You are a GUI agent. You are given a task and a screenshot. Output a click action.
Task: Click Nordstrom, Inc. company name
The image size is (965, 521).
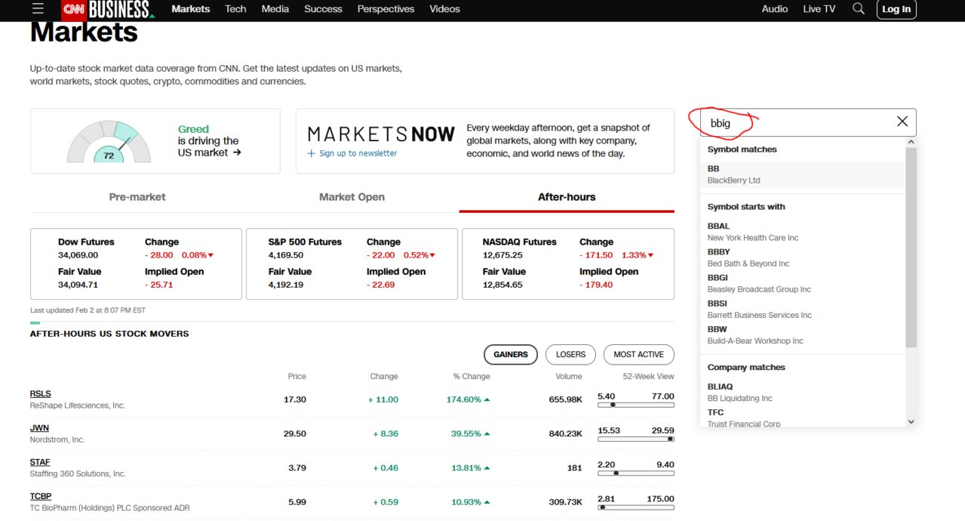(x=57, y=439)
